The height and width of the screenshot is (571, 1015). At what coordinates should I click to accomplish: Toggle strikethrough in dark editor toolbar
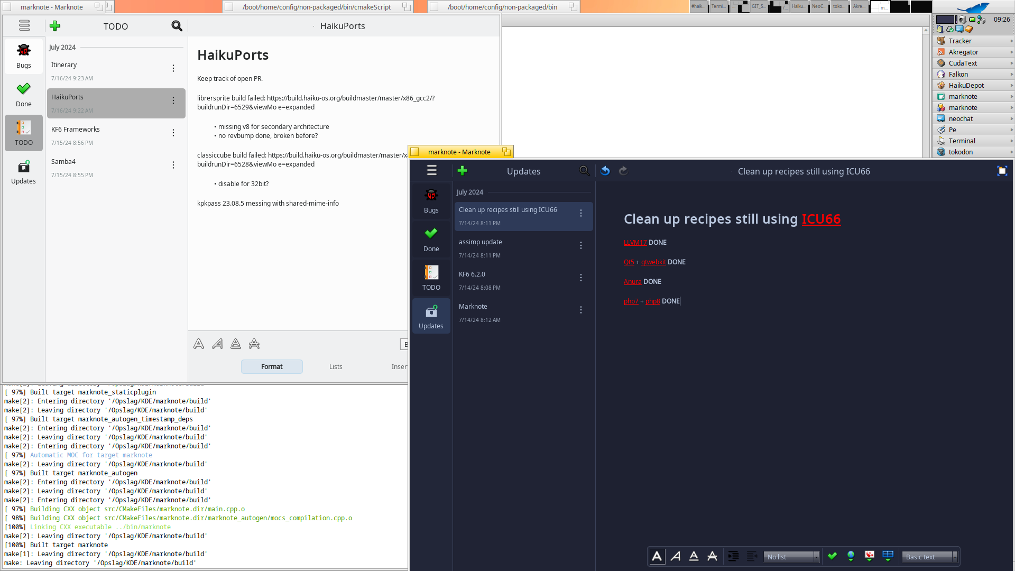(x=713, y=556)
